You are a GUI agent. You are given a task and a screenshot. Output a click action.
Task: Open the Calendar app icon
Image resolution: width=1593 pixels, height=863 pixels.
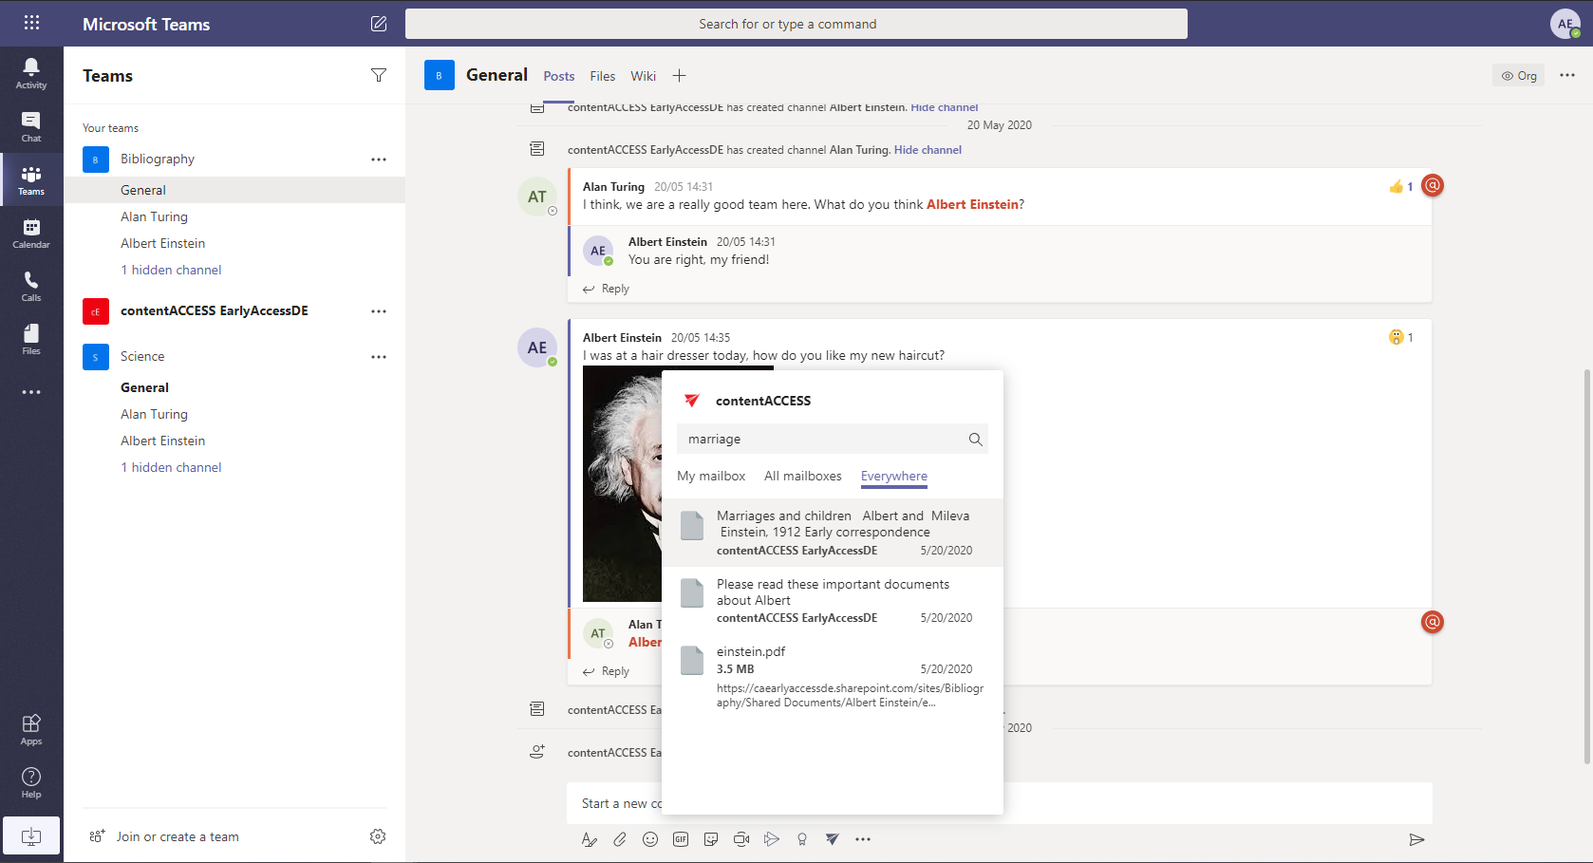pos(31,233)
